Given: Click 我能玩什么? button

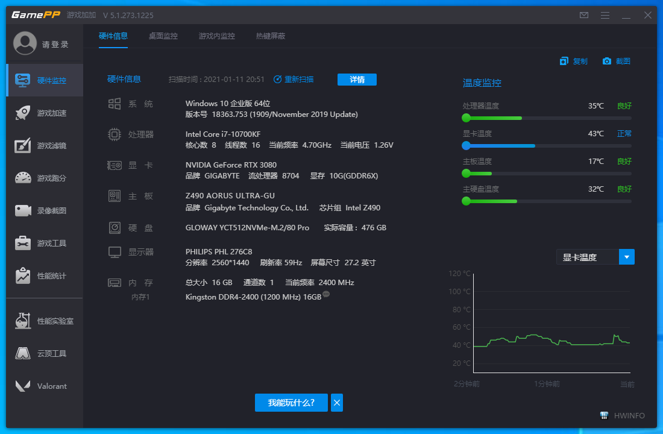Looking at the screenshot, I should coord(291,403).
